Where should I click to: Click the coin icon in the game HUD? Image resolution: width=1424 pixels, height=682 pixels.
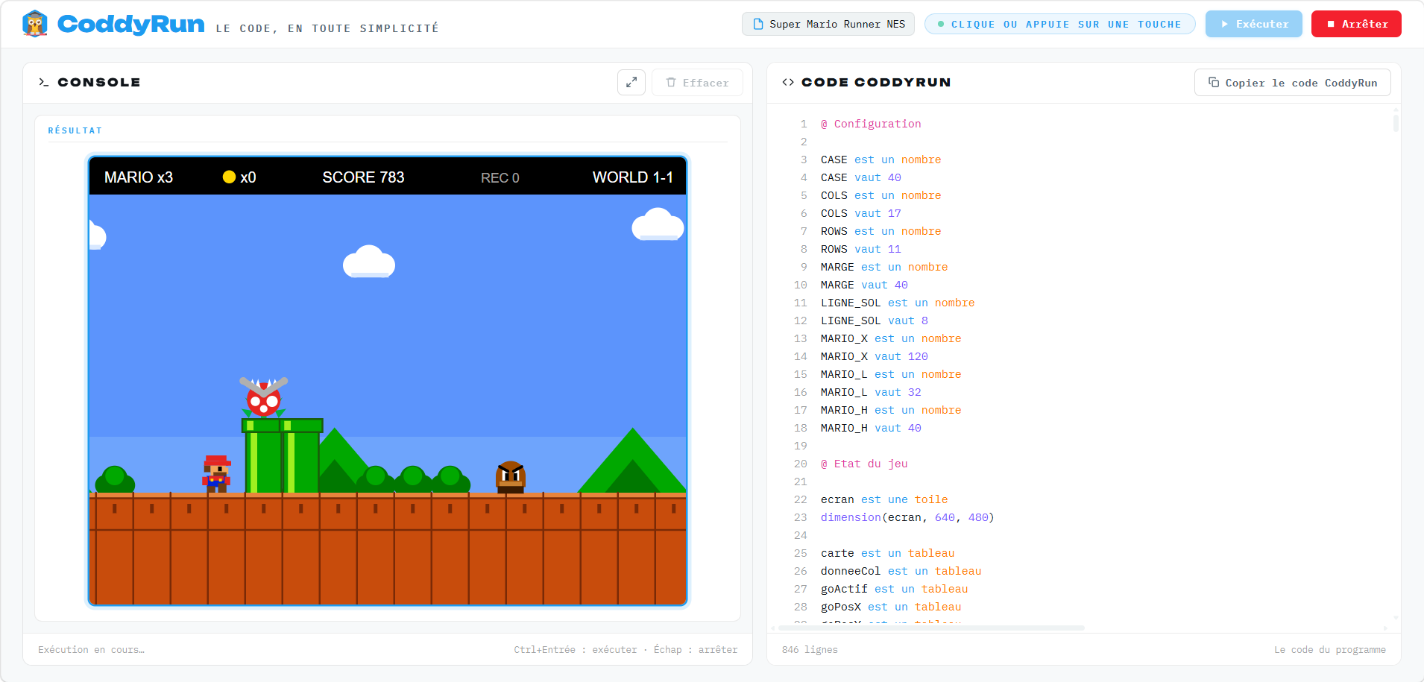[229, 177]
